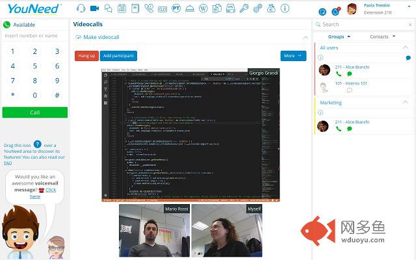Click the red Hang up button

coord(86,56)
